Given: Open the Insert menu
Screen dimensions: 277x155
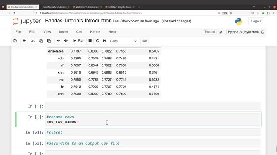Looking at the screenshot, I should pyautogui.click(x=64, y=32).
